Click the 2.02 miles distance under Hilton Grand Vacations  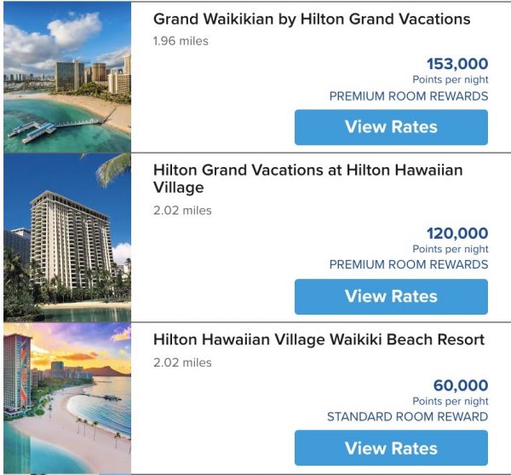tap(182, 211)
